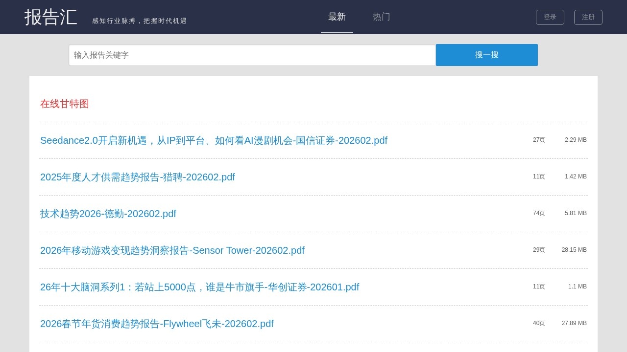627x352 pixels.
Task: Click the 27页 page count label
Action: coord(539,140)
